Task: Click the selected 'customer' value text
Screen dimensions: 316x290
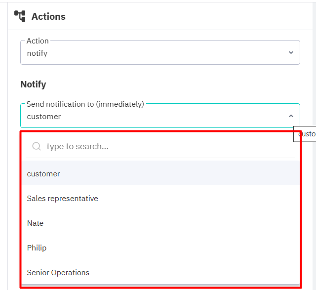Action: (x=44, y=117)
